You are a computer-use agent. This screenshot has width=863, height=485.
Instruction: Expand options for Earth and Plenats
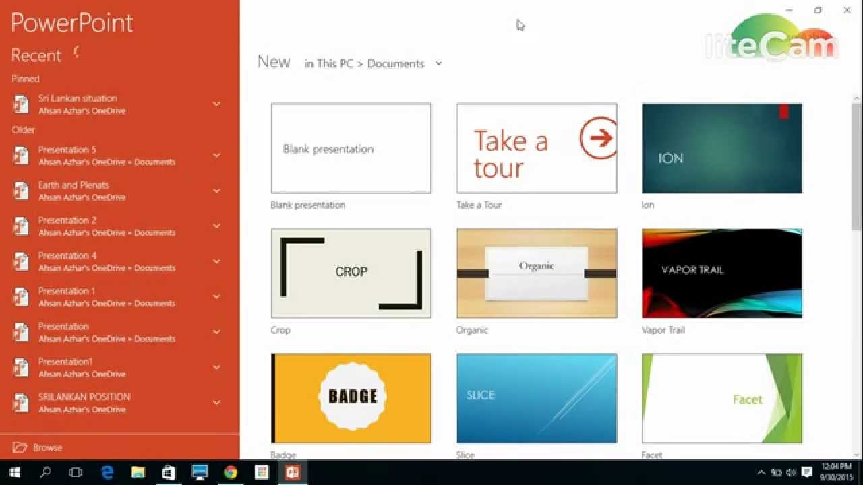tap(216, 191)
